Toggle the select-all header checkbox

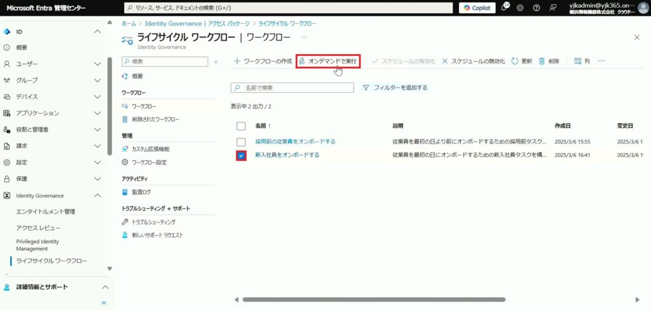point(241,126)
